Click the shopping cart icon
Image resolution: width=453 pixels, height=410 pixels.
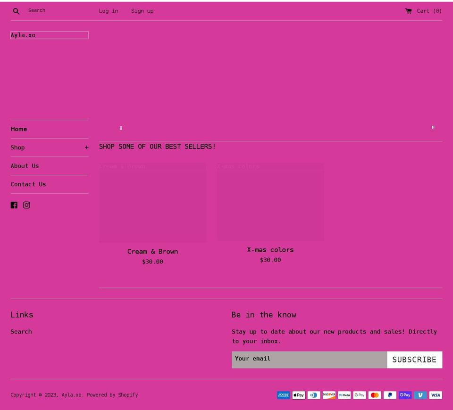coord(408,11)
